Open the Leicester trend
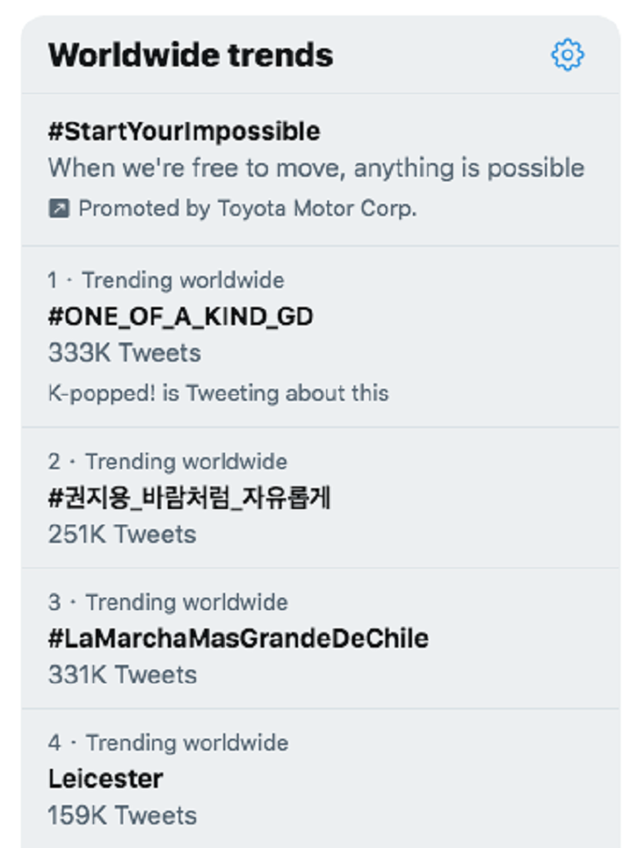Image resolution: width=638 pixels, height=848 pixels. coord(106,778)
